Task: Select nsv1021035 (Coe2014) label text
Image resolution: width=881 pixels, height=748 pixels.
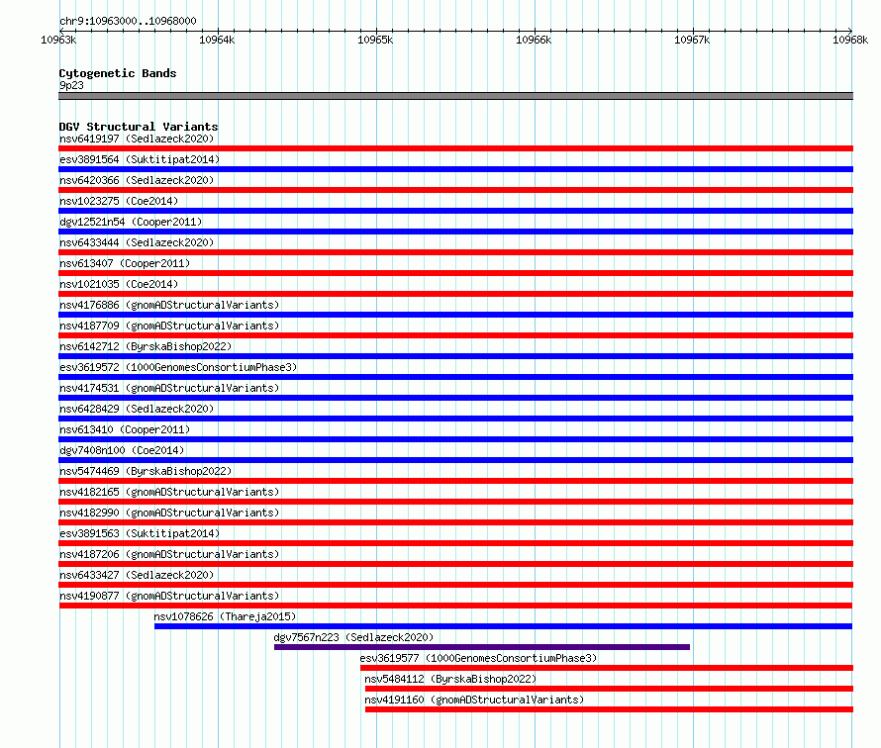Action: click(x=119, y=284)
